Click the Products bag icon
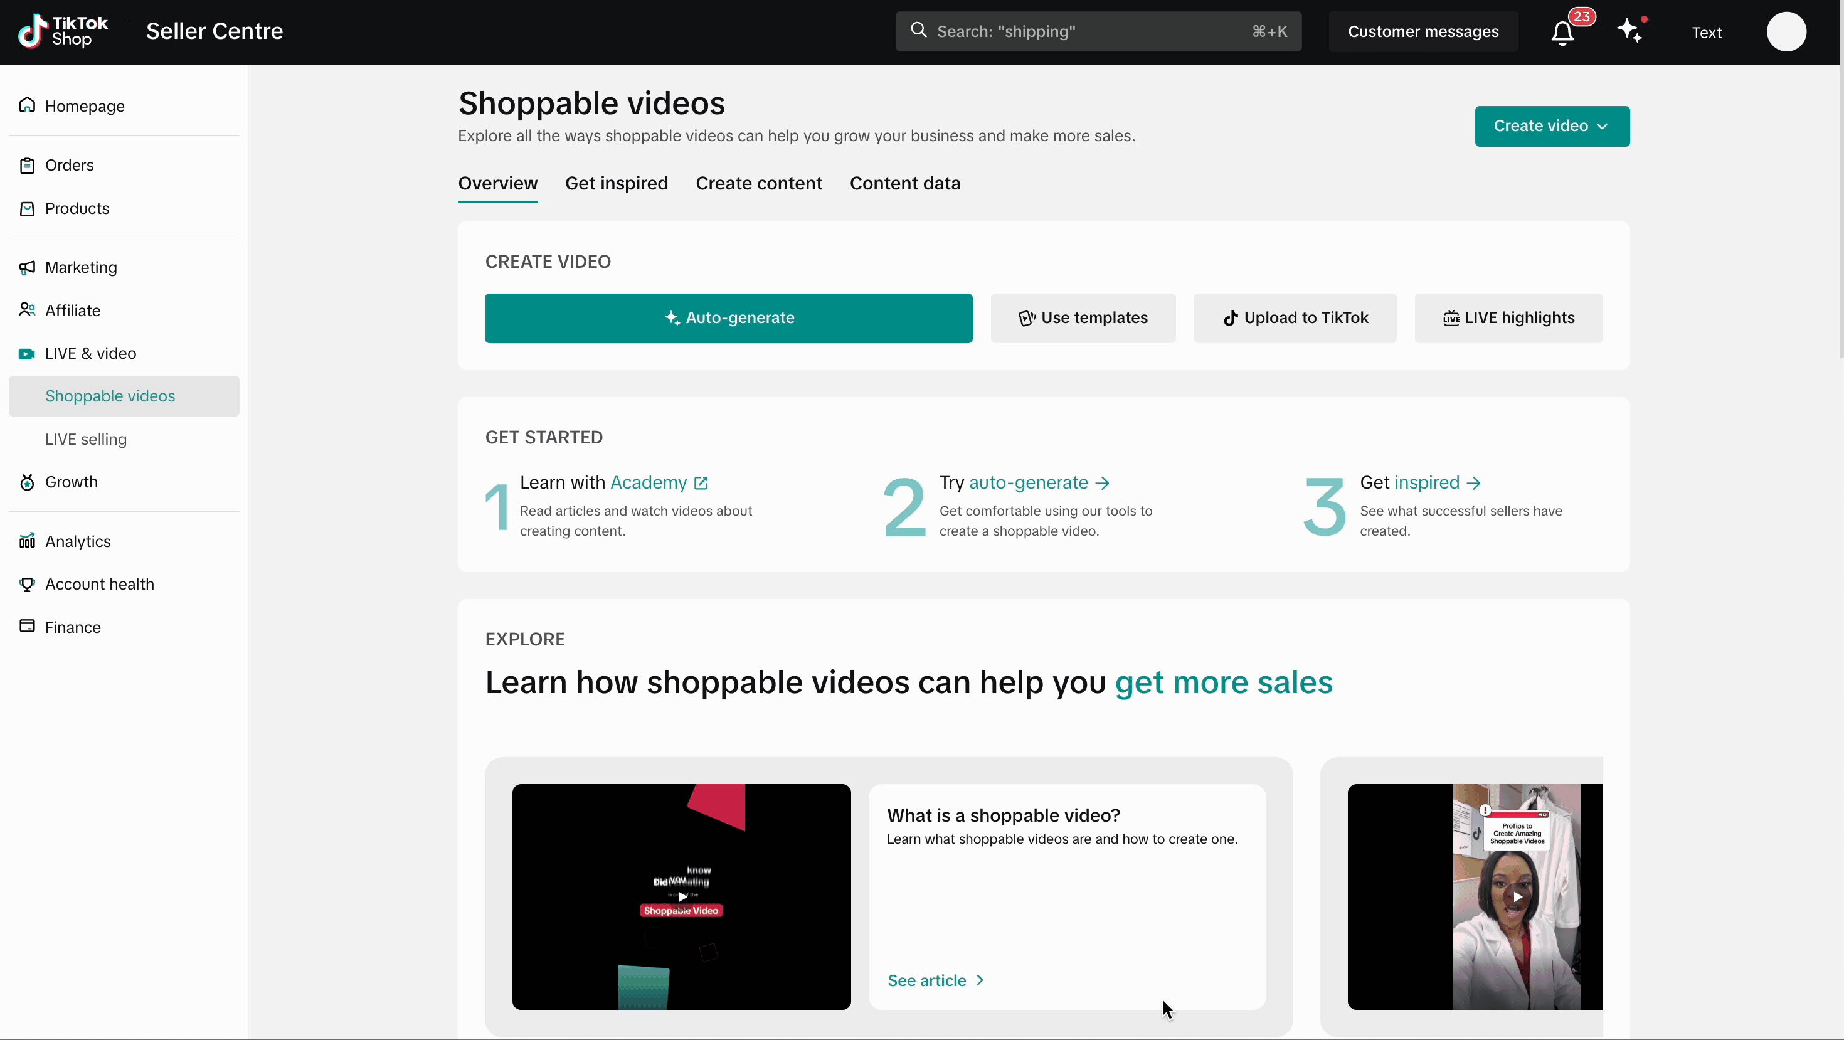This screenshot has height=1040, width=1844. (x=27, y=208)
